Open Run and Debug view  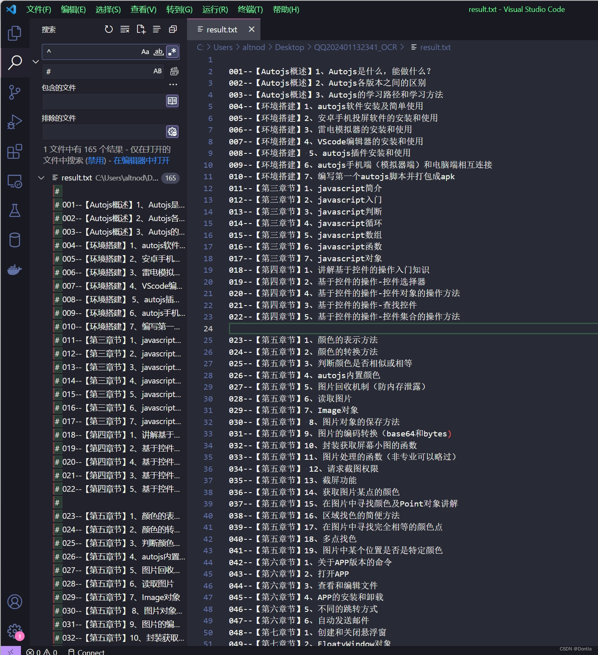[x=15, y=122]
